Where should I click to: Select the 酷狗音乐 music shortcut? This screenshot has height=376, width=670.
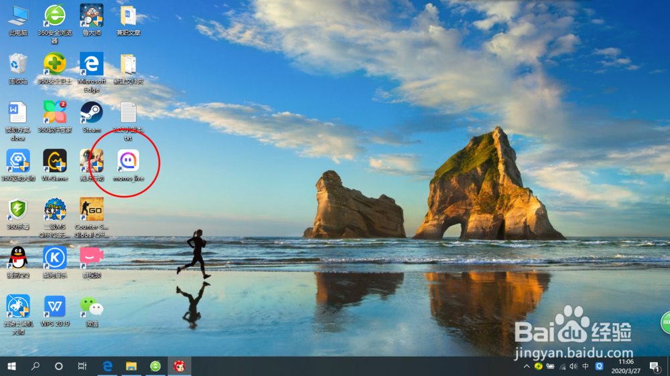click(x=55, y=262)
